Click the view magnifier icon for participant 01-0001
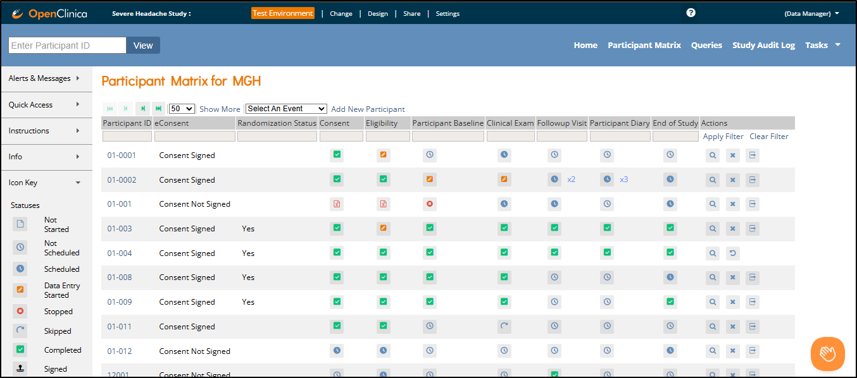The height and width of the screenshot is (378, 857). pos(713,155)
